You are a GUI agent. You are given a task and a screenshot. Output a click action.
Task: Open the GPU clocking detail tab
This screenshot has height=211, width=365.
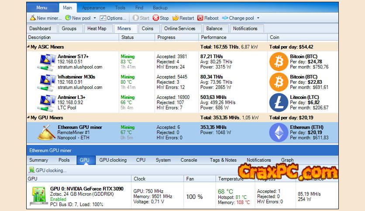[113, 160]
